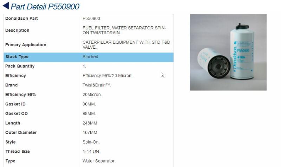Screen dimensions: 281x167
Task: Select the Description row label
Action: 17,30
